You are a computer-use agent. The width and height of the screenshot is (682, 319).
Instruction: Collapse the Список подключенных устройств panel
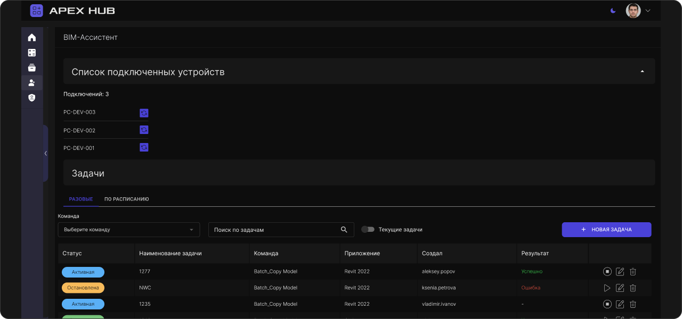tap(642, 71)
